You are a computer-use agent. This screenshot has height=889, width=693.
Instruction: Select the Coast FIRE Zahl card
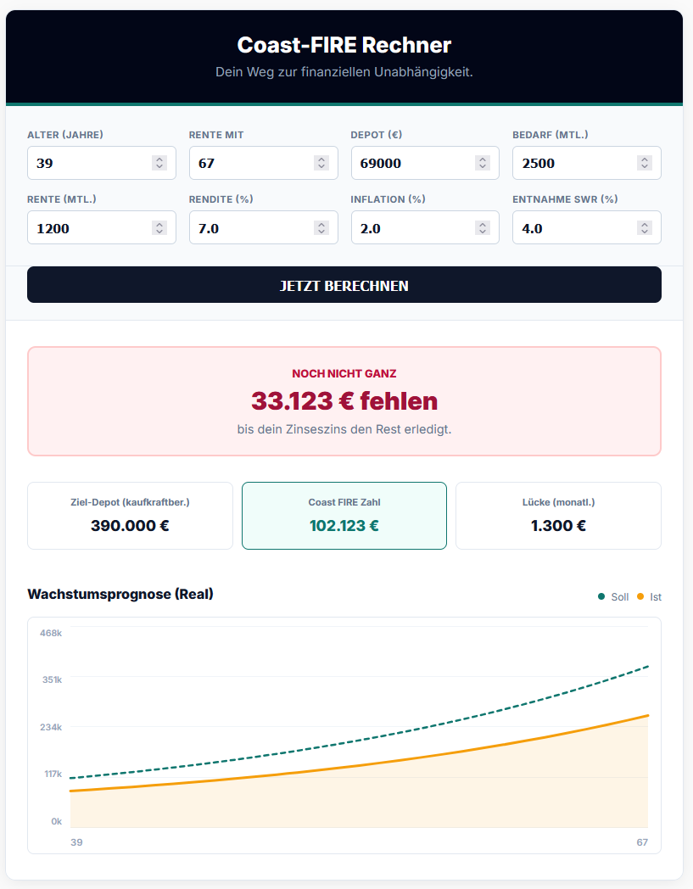pos(344,516)
